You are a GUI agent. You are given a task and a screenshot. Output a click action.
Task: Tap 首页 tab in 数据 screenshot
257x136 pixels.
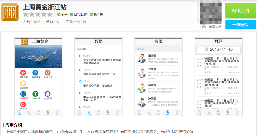(x=80, y=112)
